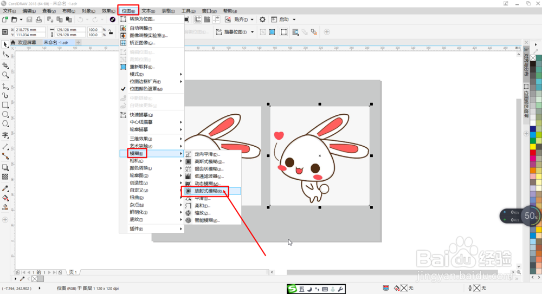Expand the 三维效果 submenu
Viewport: 542px width, 294px height.
[x=151, y=139]
